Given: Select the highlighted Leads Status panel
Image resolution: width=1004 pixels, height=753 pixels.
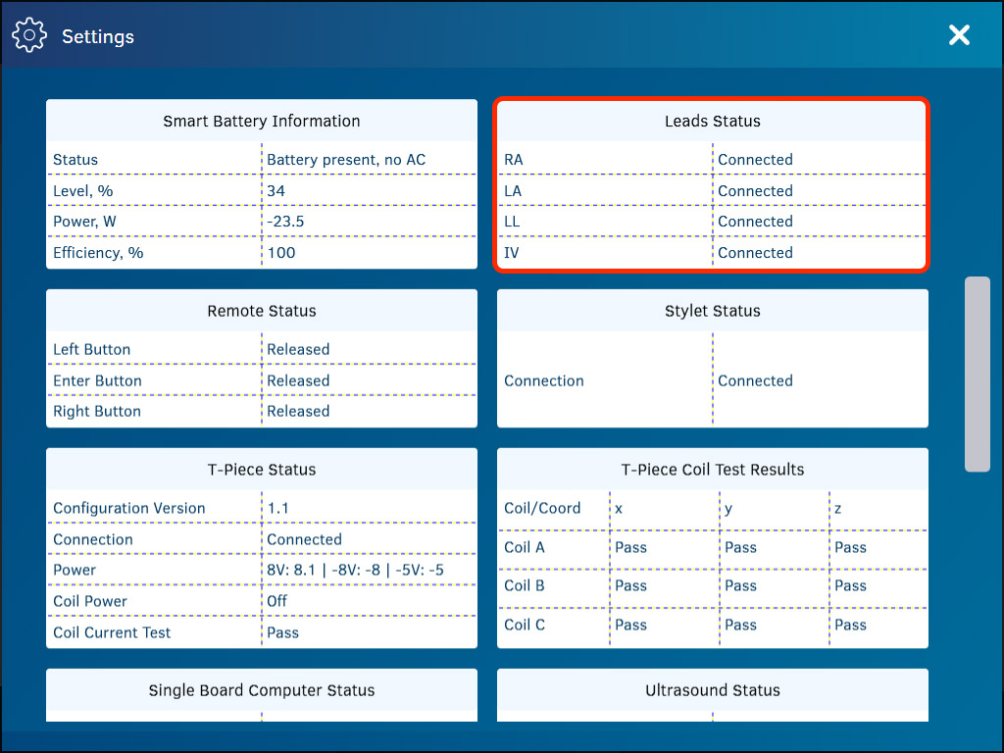Looking at the screenshot, I should tap(713, 121).
